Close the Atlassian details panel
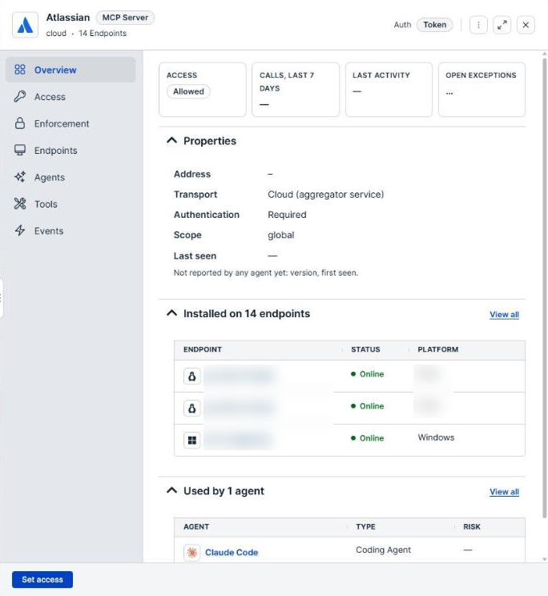Image resolution: width=548 pixels, height=596 pixels. [x=526, y=25]
